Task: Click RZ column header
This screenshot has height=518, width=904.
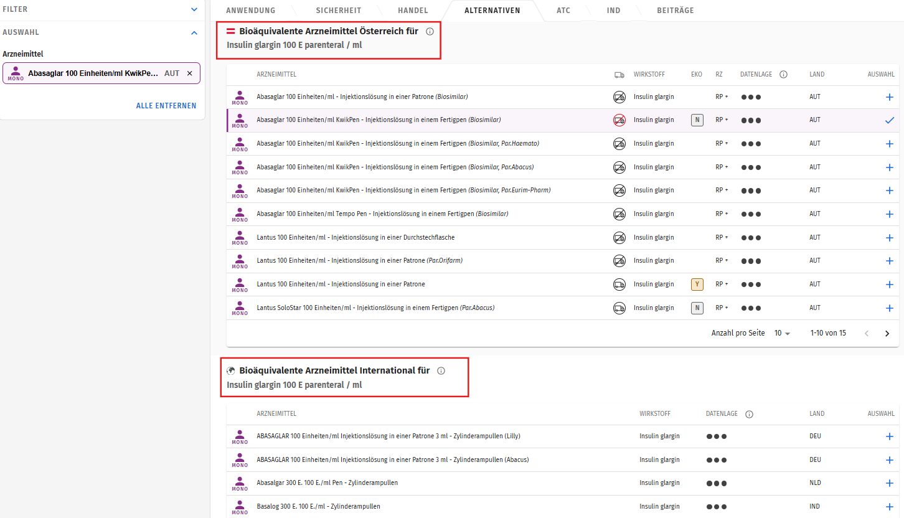Action: click(719, 75)
